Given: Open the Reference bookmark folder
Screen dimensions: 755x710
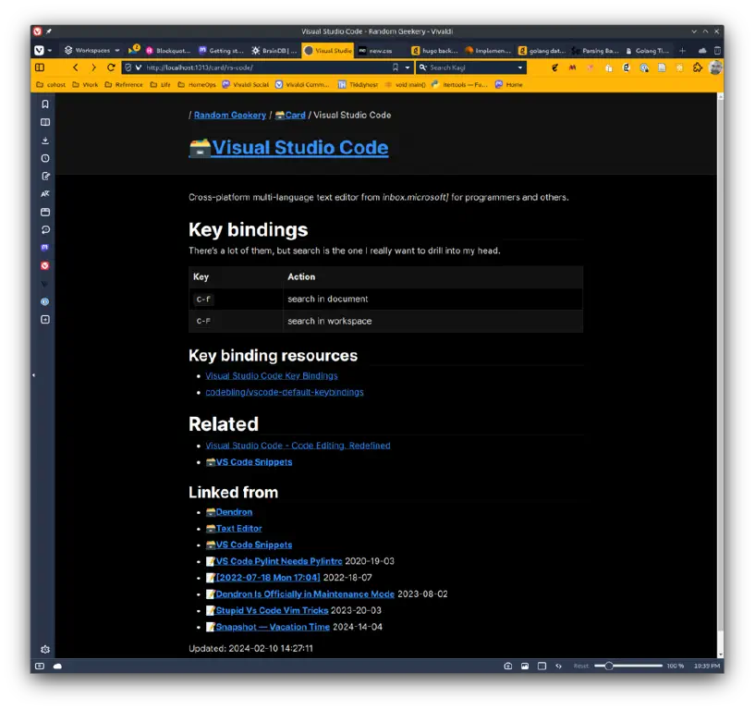Looking at the screenshot, I should pos(124,84).
